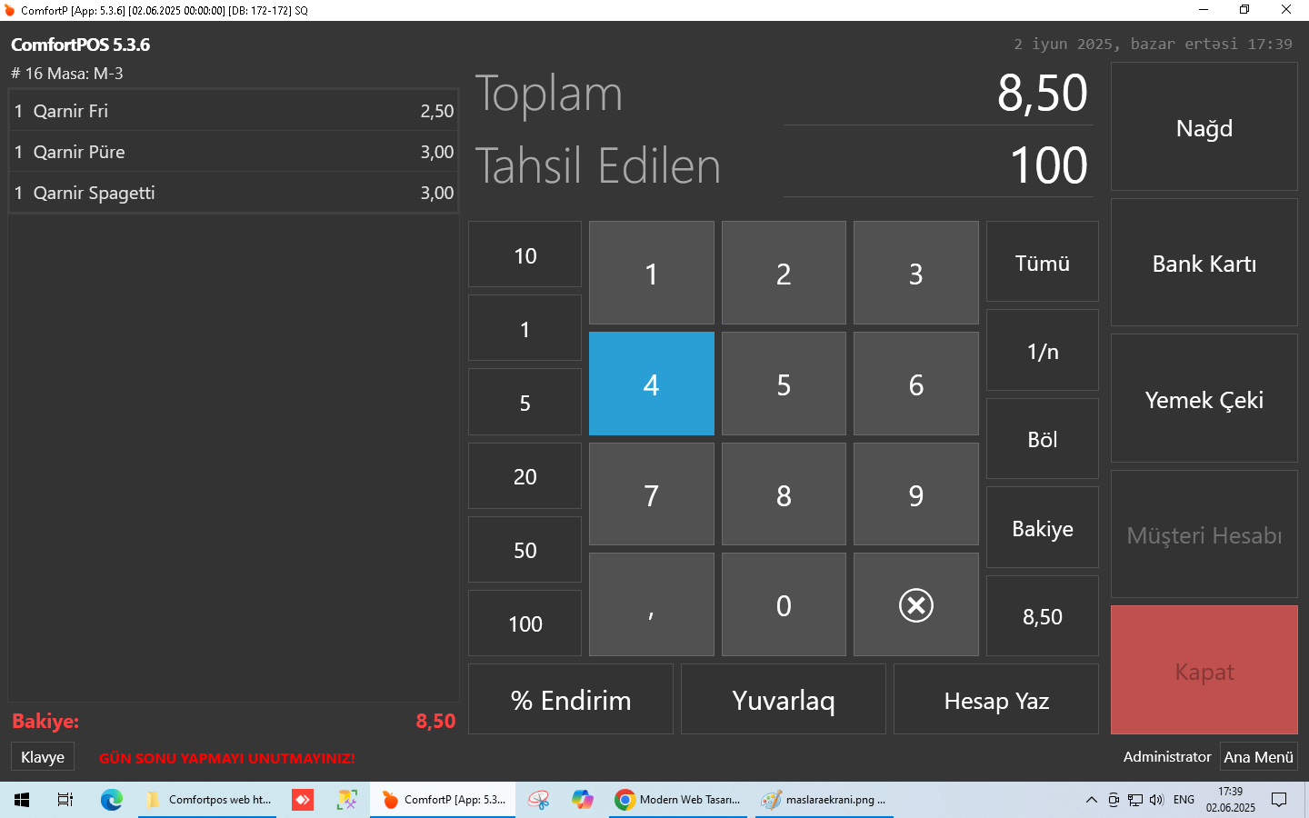Choose Bank Kartı payment type
1309x818 pixels.
(1204, 264)
